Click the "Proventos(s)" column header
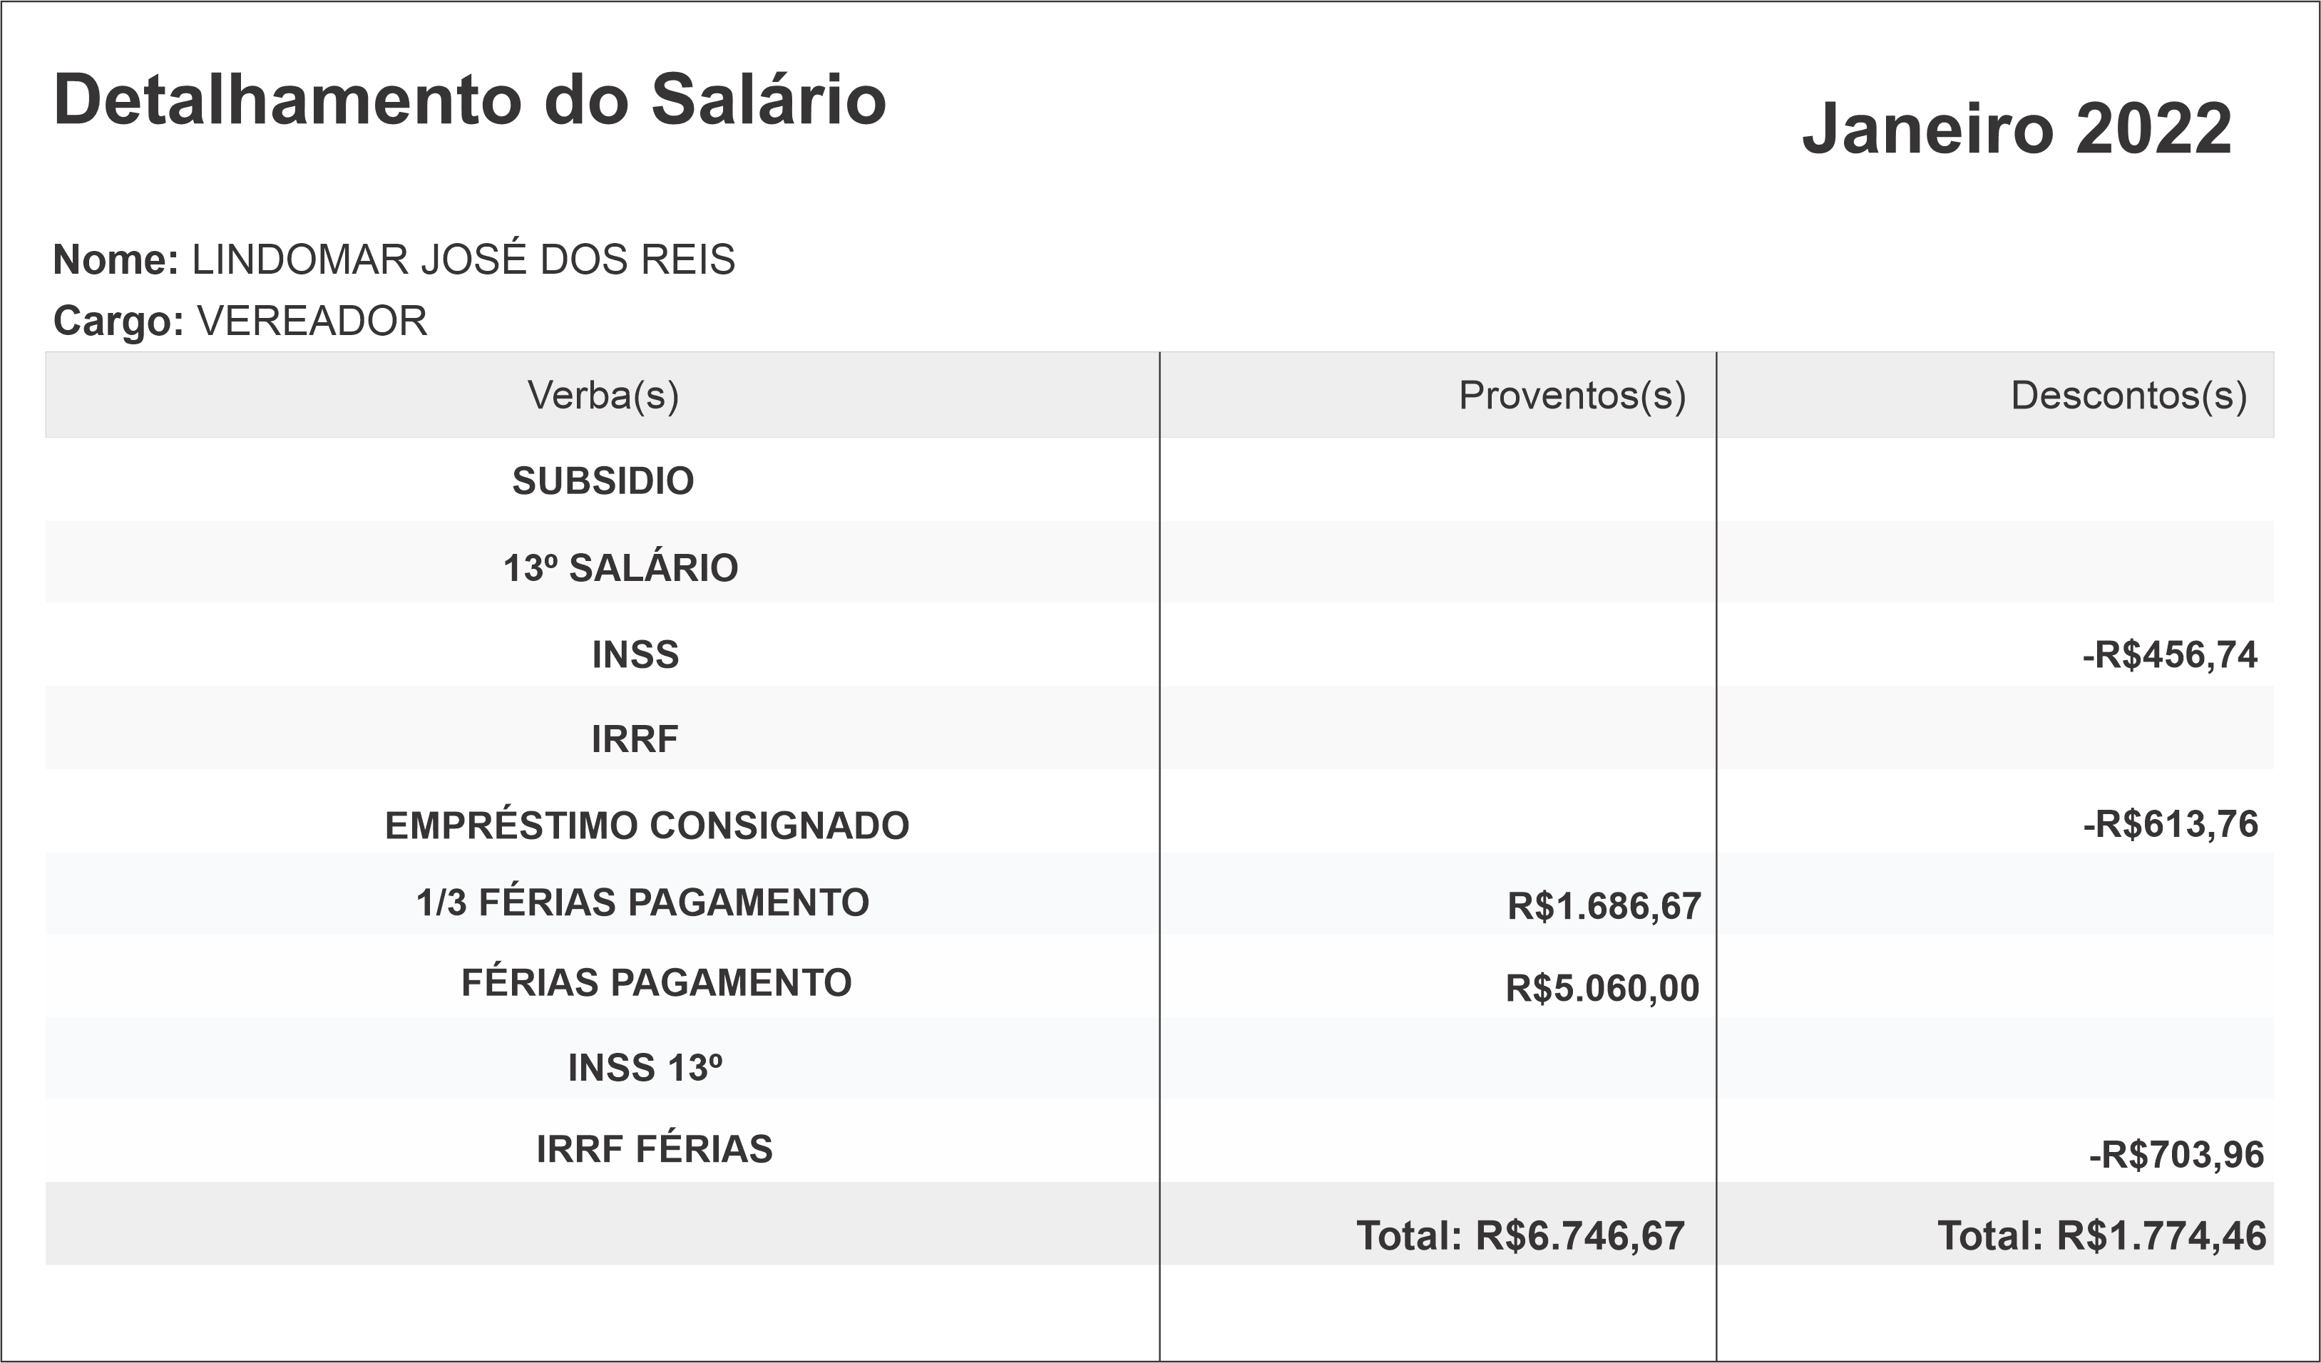This screenshot has height=1363, width=2321. (x=1572, y=395)
